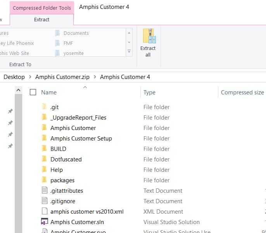Image resolution: width=266 pixels, height=233 pixels.
Task: Select the Help folder icon
Action: click(44, 170)
